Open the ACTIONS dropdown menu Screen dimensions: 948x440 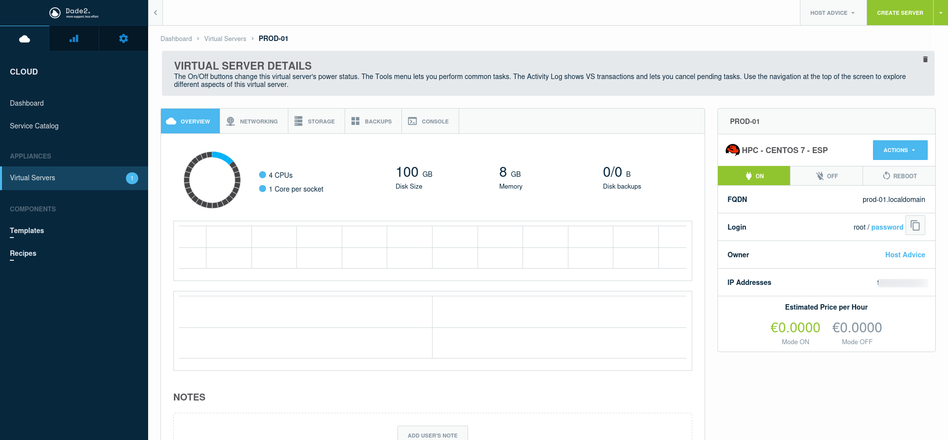900,150
